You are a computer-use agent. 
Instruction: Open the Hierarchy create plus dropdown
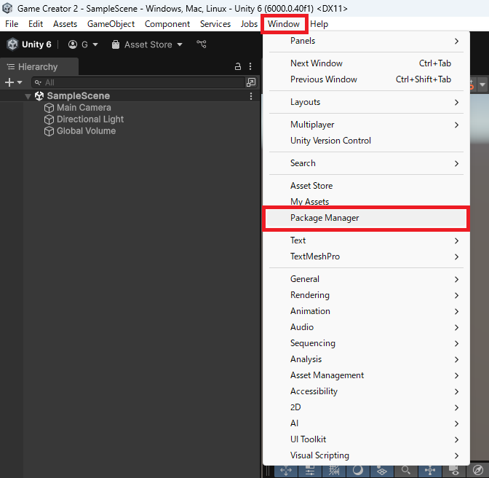pyautogui.click(x=13, y=82)
